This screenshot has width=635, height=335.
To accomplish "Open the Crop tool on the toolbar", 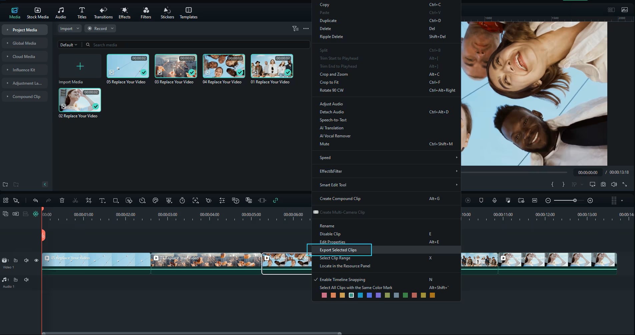I will point(88,200).
